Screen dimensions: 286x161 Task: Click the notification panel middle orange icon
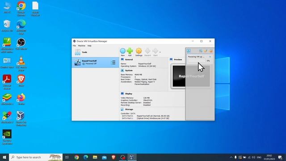[x=206, y=51]
